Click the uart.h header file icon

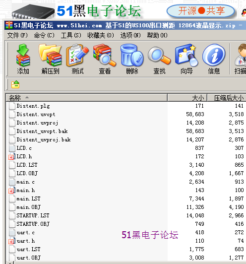(x=11, y=241)
